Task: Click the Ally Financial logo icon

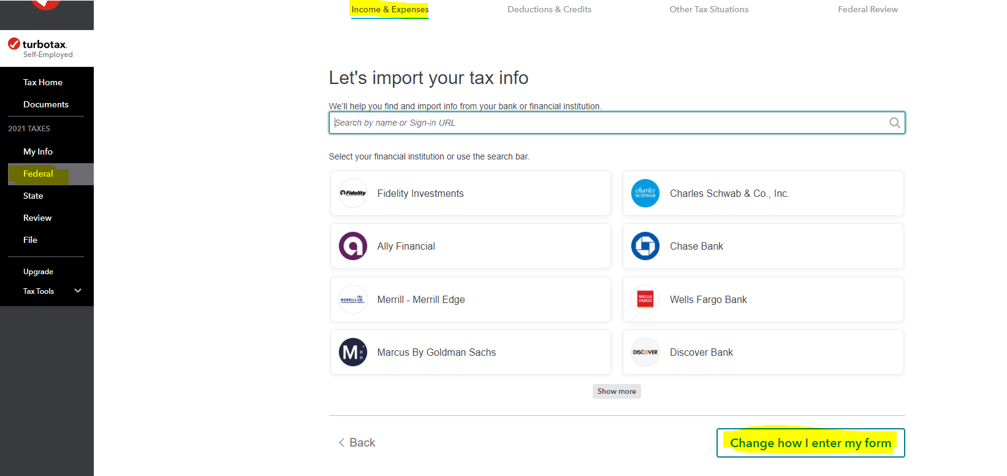Action: (353, 246)
